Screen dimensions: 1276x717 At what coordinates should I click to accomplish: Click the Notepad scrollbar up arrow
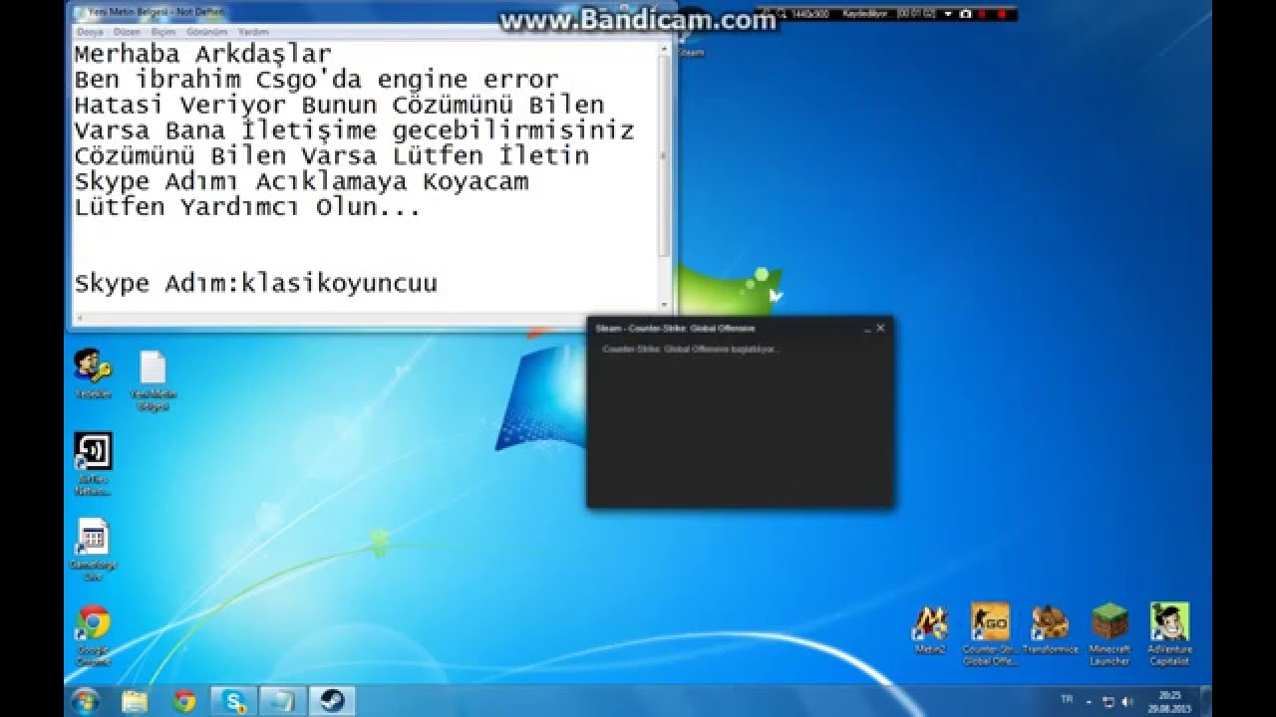coord(665,46)
